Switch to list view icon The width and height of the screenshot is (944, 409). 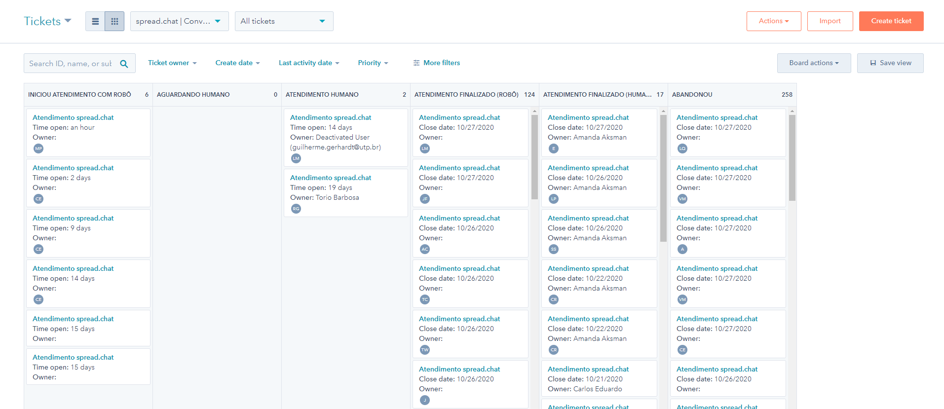[95, 21]
